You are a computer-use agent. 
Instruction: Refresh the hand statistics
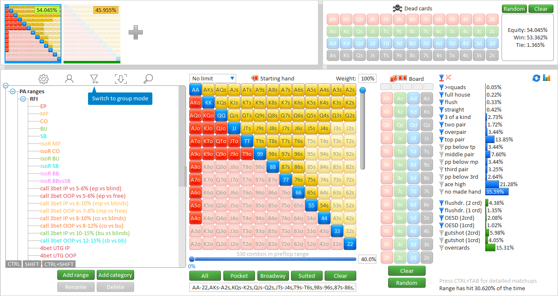tap(536, 78)
